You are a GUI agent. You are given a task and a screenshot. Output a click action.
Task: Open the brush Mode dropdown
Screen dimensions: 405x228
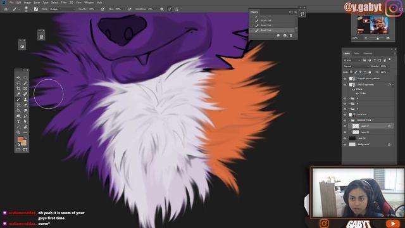pyautogui.click(x=63, y=9)
